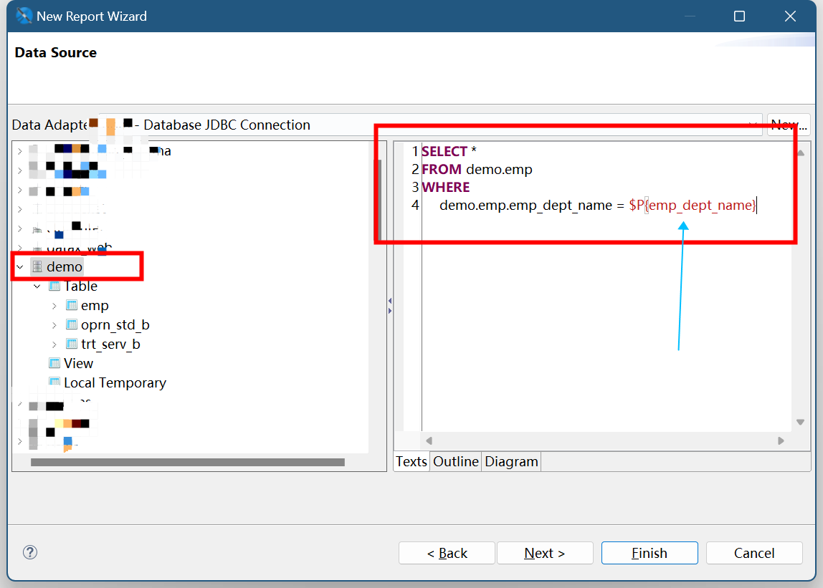The image size is (823, 588).
Task: Click the emp table icon
Action: (71, 306)
